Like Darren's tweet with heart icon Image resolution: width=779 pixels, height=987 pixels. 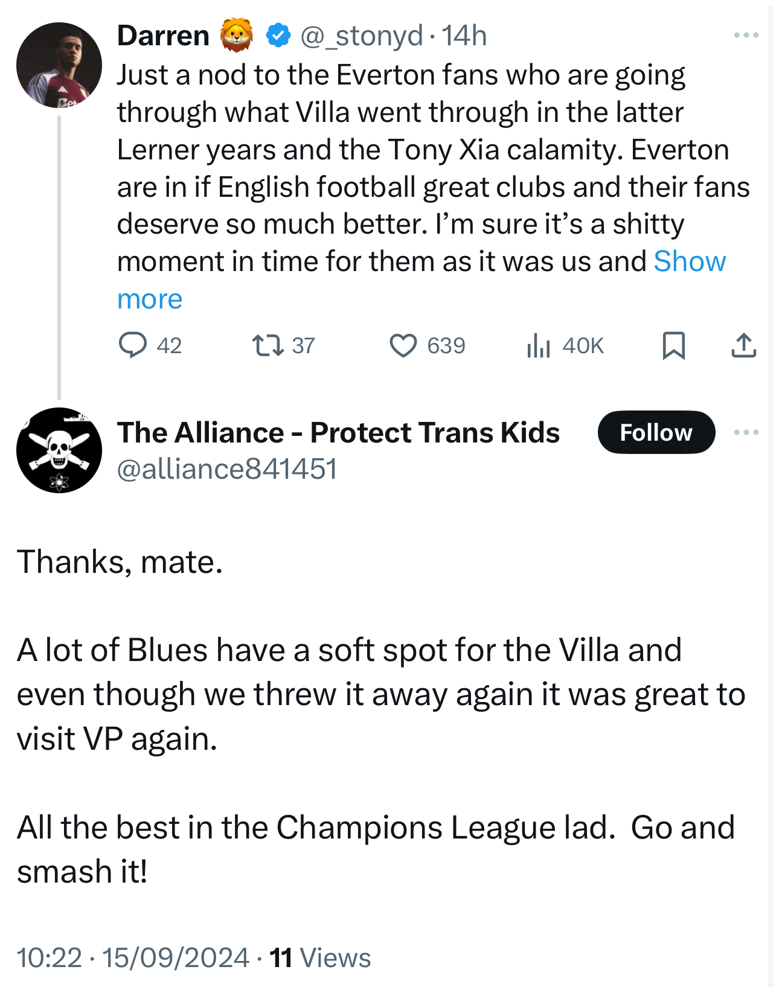(x=403, y=345)
